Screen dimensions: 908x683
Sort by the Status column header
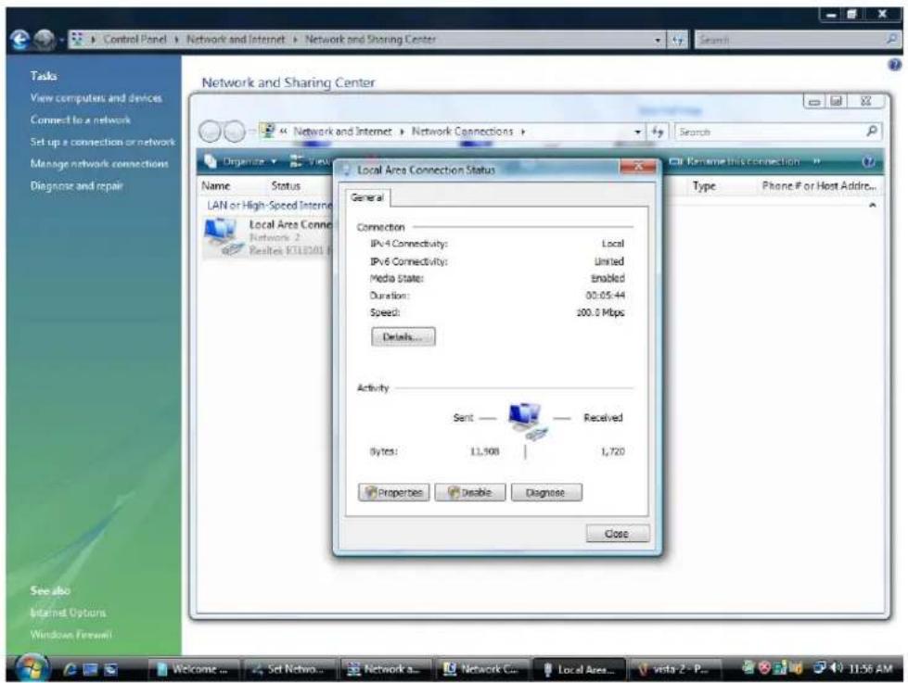click(x=286, y=185)
